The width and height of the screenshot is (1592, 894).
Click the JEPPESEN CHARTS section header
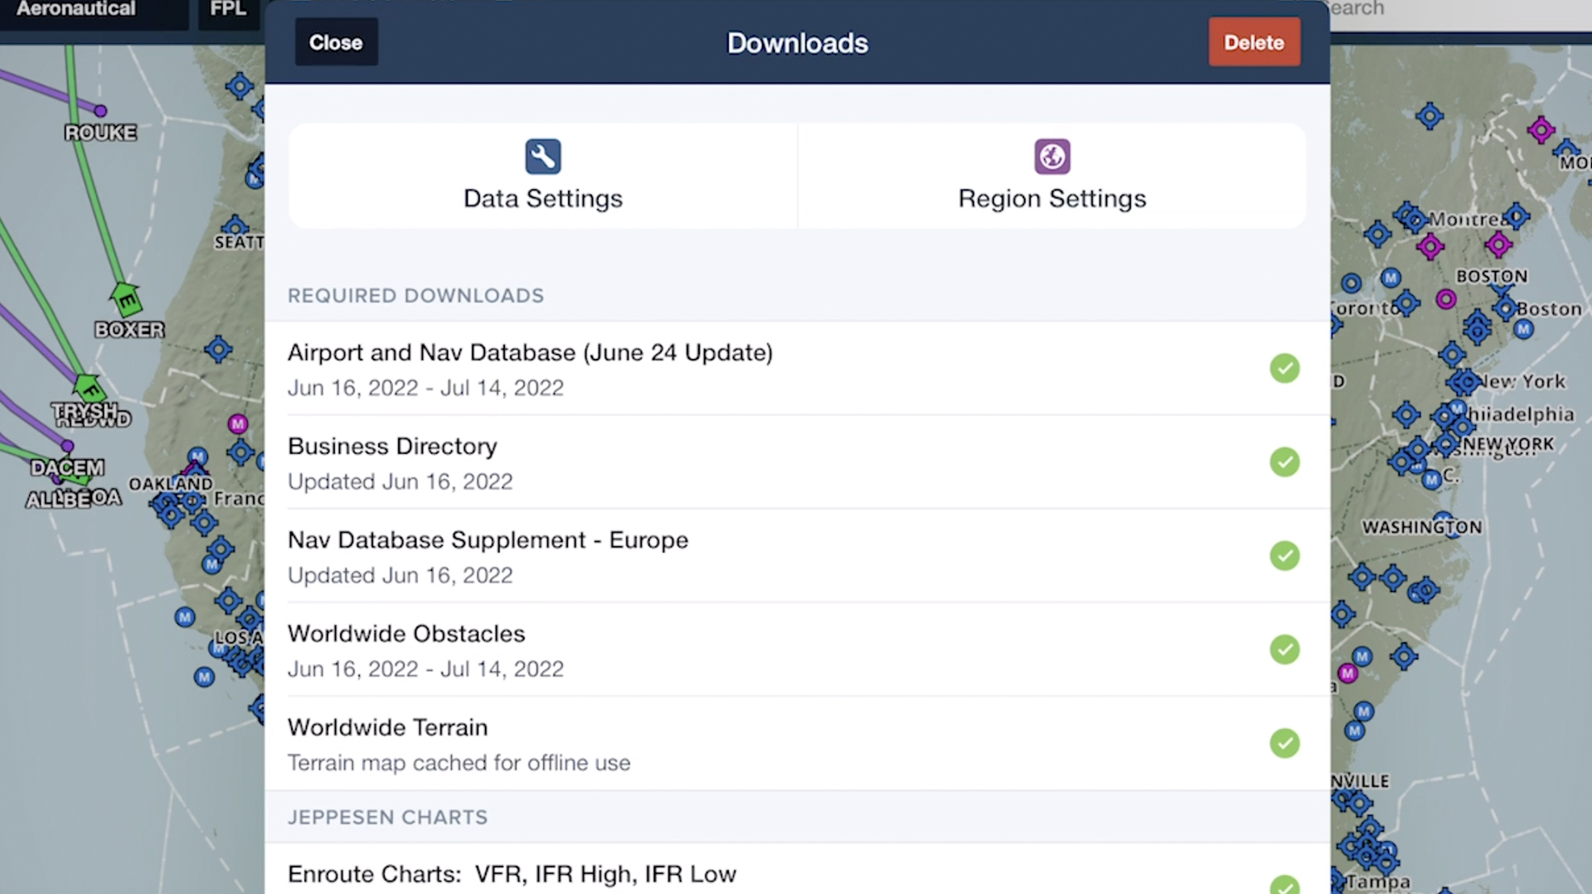click(x=387, y=818)
